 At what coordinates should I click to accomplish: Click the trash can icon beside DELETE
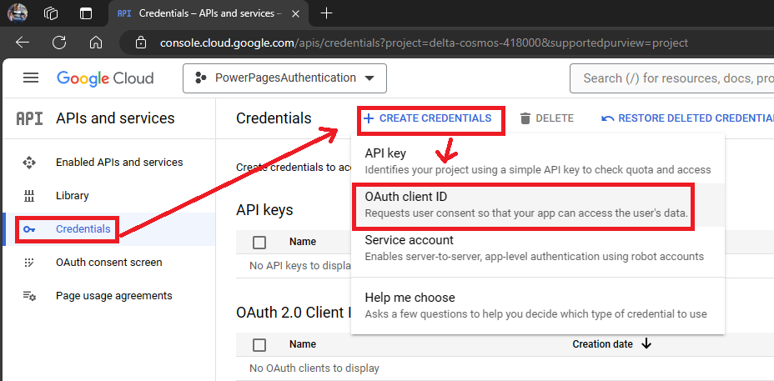point(525,118)
